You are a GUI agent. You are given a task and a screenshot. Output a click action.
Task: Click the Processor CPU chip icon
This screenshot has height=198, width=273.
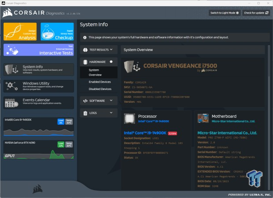tap(129, 119)
